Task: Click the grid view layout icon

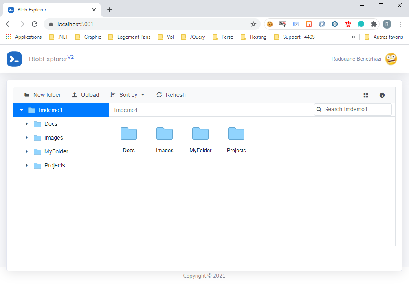Action: [365, 95]
